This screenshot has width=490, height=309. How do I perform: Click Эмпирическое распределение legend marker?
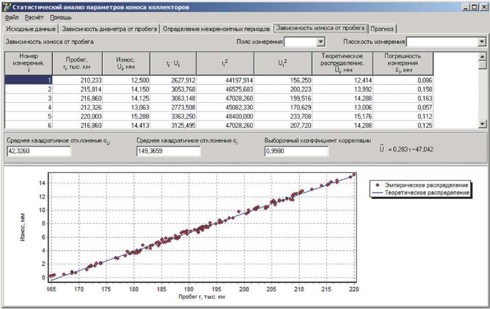coord(377,186)
